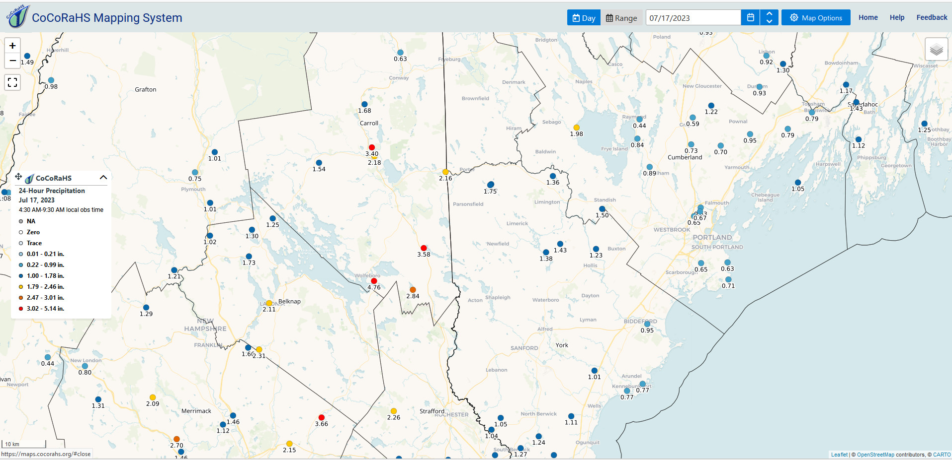Switch to Range mode

621,18
